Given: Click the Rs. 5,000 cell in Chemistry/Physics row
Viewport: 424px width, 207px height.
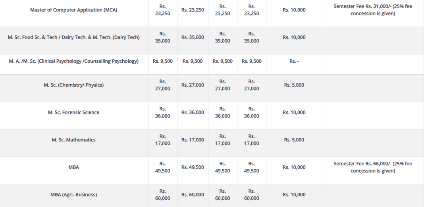Looking at the screenshot, I should pyautogui.click(x=294, y=85).
